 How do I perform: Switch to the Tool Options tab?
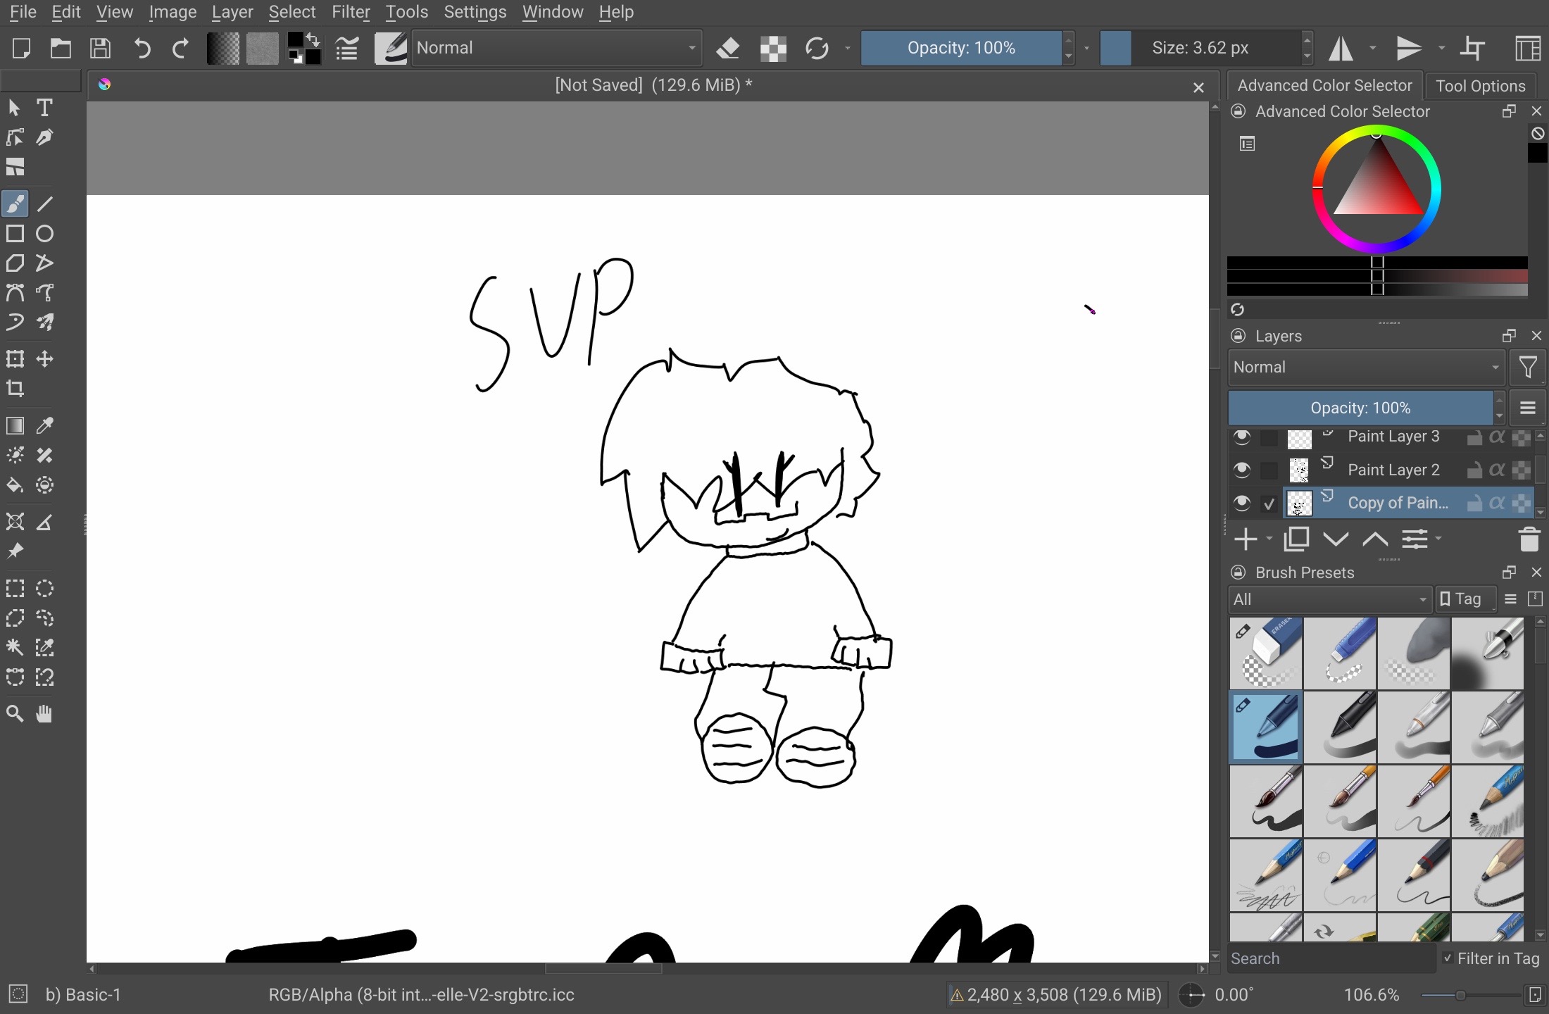point(1481,86)
